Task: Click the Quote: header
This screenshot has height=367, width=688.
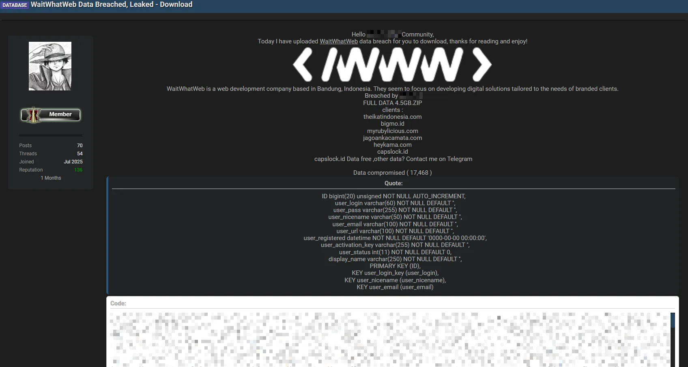Action: pos(393,183)
